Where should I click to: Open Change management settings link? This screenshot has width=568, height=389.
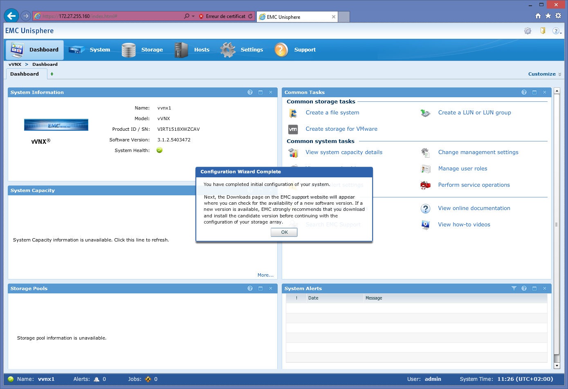coord(478,152)
